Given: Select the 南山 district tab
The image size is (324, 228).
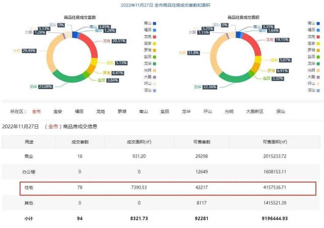Looking at the screenshot, I should pyautogui.click(x=144, y=111).
